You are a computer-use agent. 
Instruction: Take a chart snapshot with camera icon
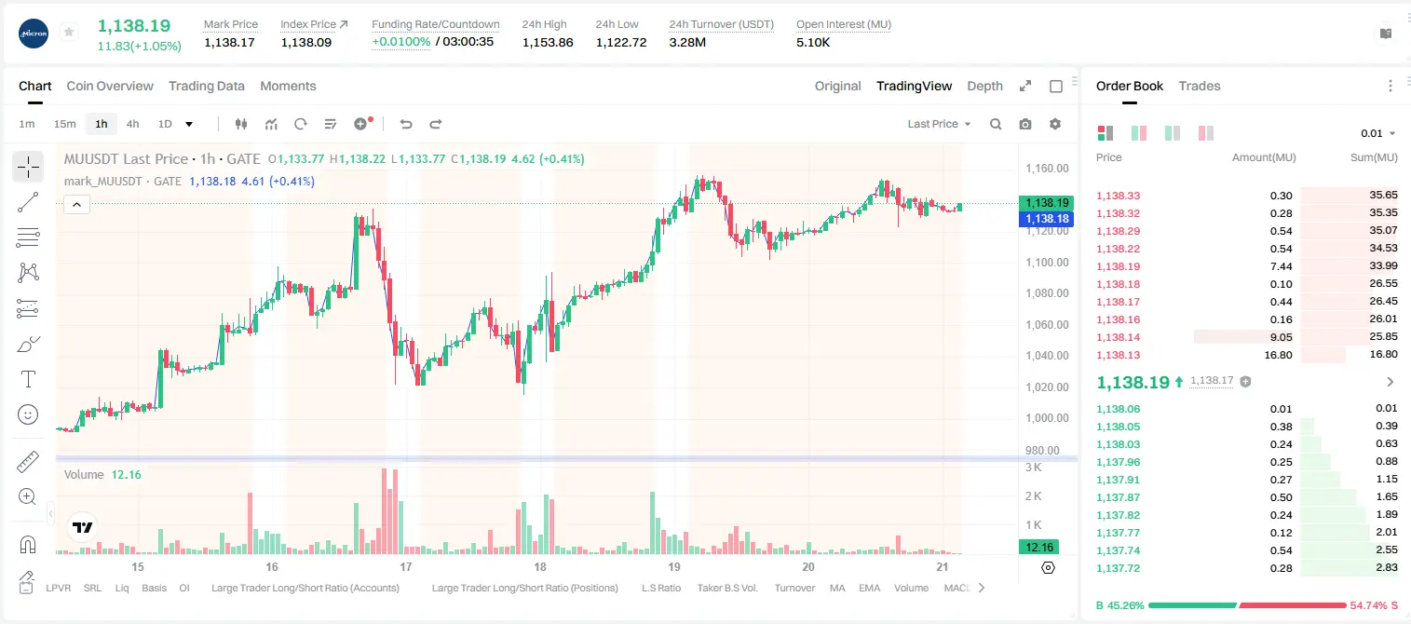pyautogui.click(x=1025, y=124)
